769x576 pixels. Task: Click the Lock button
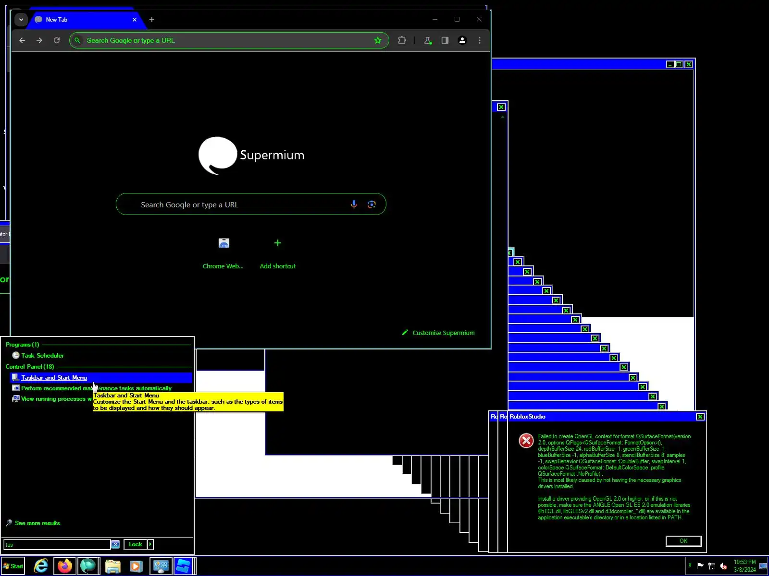tap(136, 544)
